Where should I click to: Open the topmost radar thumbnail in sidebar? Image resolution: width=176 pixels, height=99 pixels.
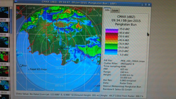pos(4,12)
